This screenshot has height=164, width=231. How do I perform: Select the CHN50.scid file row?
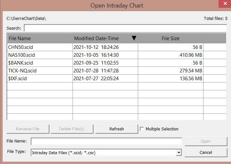(x=21, y=47)
